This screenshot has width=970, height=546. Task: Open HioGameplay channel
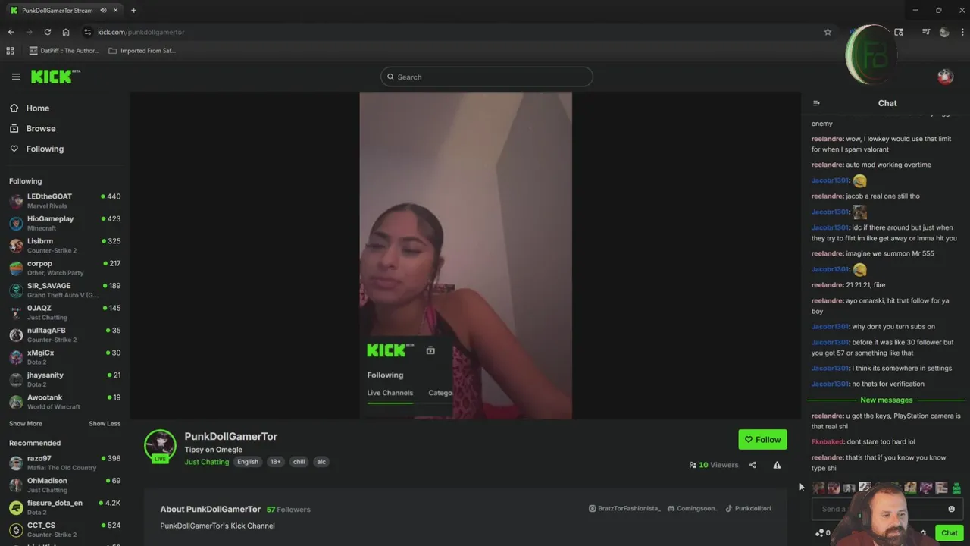64,223
